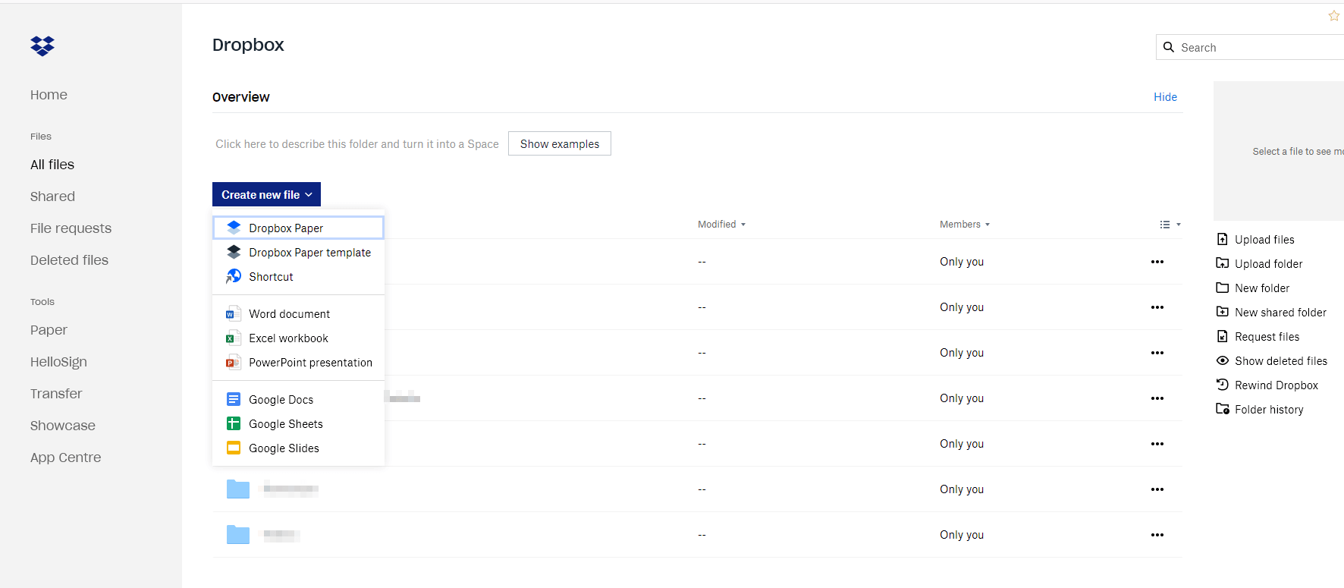Click the star bookmark icon
Screen dimensions: 1344x588
[x=1334, y=16]
